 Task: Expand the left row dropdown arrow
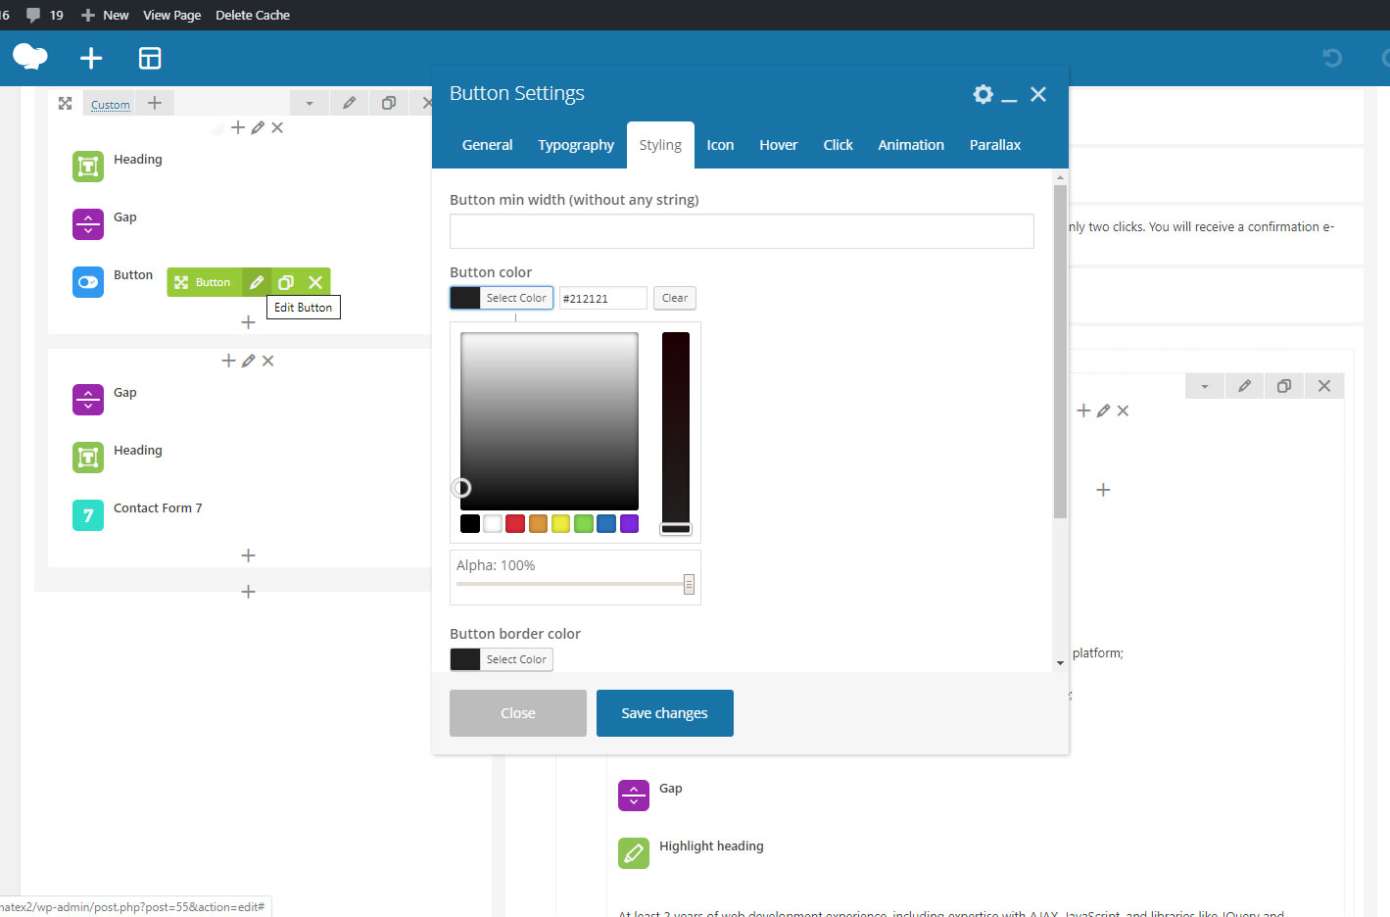coord(310,104)
